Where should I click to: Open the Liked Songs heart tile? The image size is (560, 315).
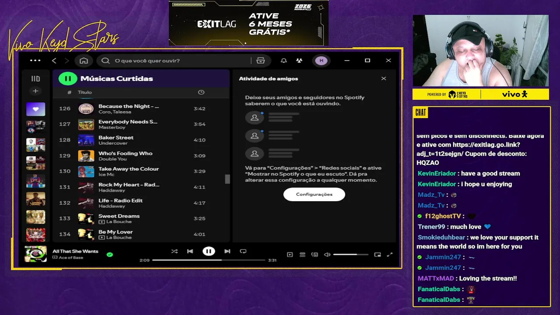[35, 109]
